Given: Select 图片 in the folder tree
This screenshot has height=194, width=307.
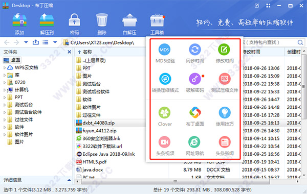Looking at the screenshot, I should pos(16,142).
